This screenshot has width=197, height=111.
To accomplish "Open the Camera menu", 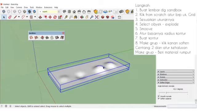I will 19,7.
